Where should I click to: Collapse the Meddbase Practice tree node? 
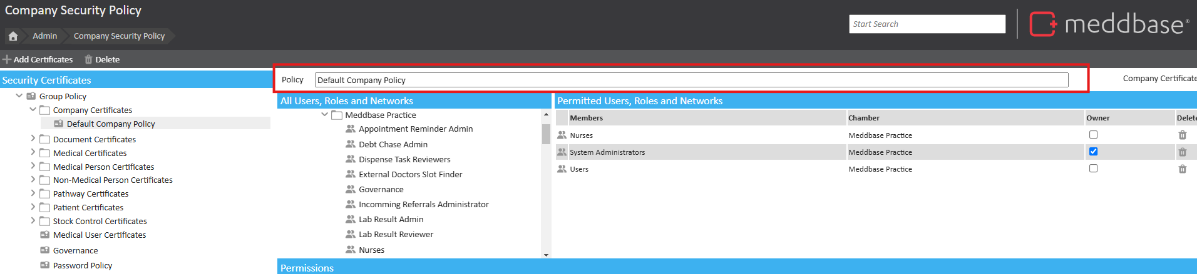click(324, 115)
